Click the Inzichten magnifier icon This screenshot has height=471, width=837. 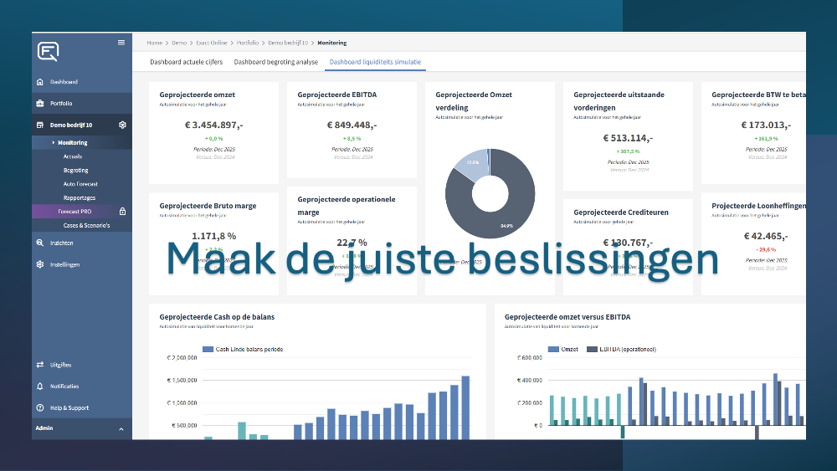(39, 243)
